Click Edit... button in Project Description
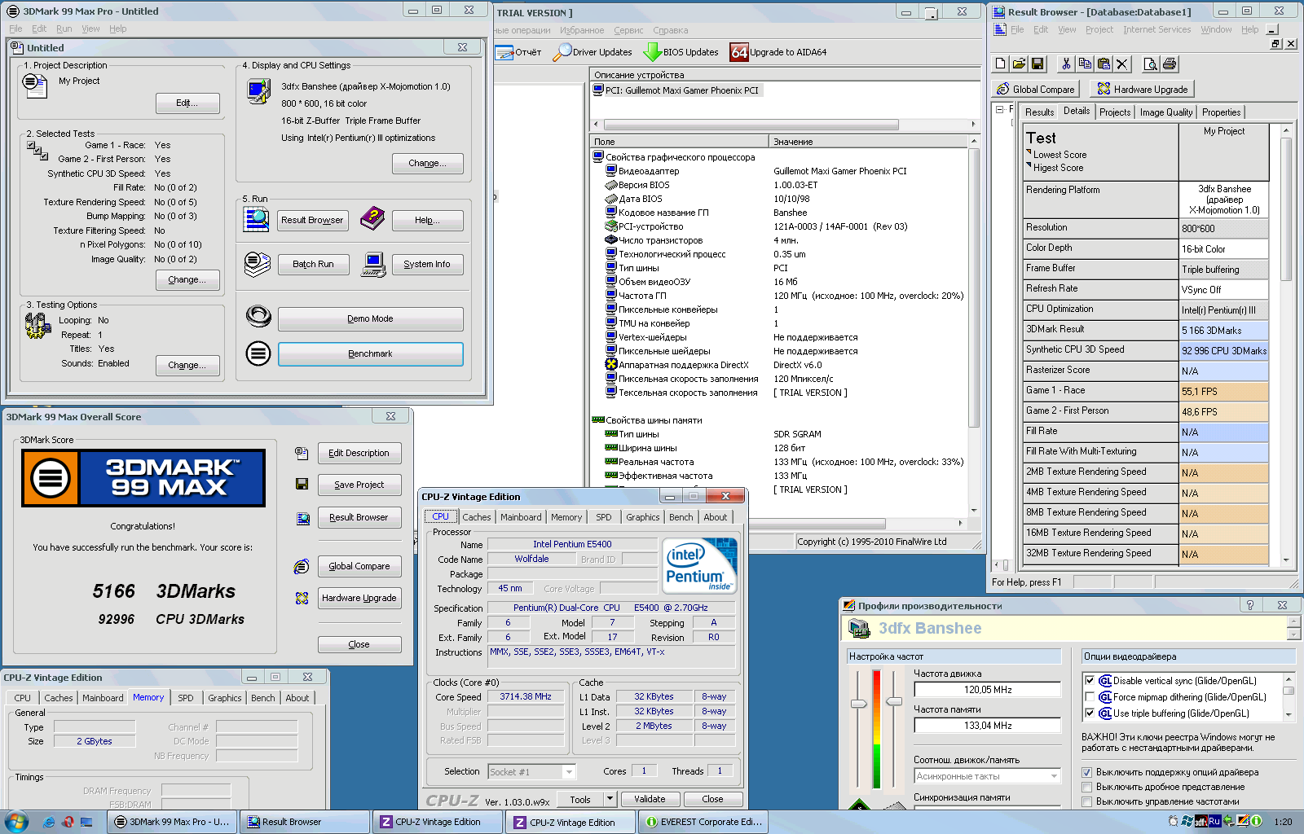The image size is (1304, 834). point(187,103)
